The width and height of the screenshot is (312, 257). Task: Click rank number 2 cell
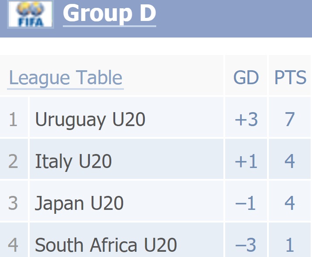13,161
